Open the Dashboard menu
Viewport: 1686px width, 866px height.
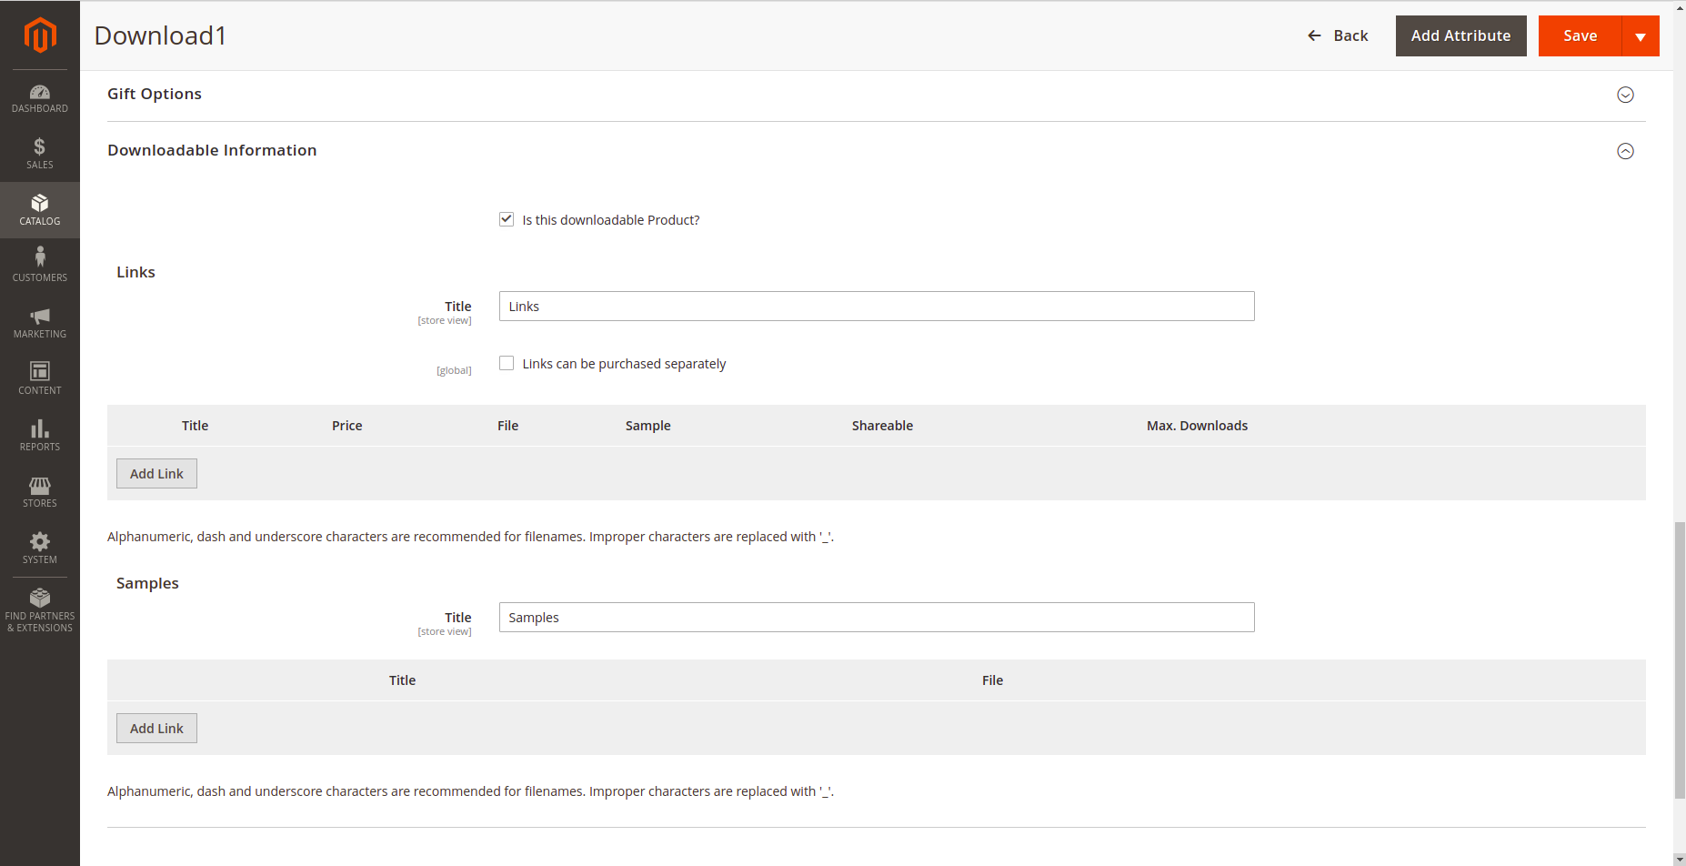pyautogui.click(x=40, y=98)
